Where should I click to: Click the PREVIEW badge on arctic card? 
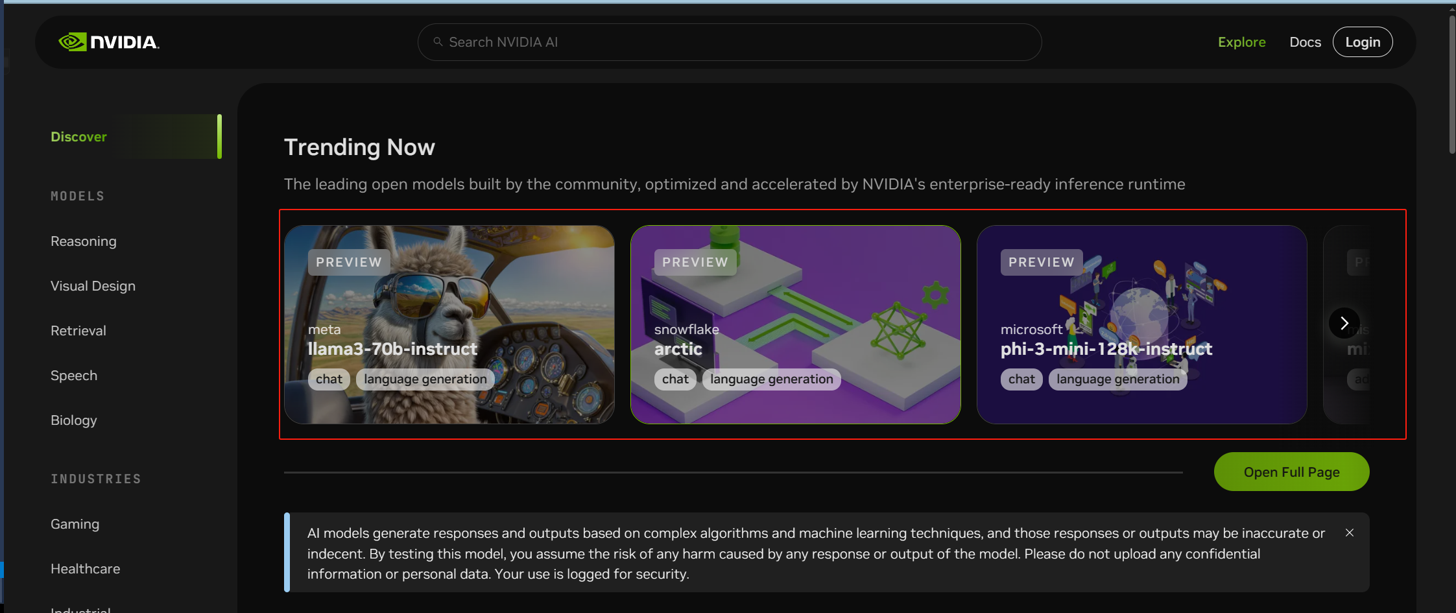click(695, 262)
